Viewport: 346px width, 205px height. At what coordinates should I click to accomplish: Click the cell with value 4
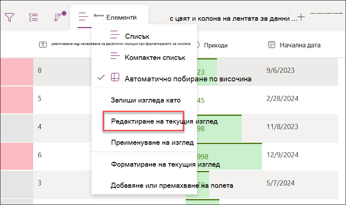[39, 127]
